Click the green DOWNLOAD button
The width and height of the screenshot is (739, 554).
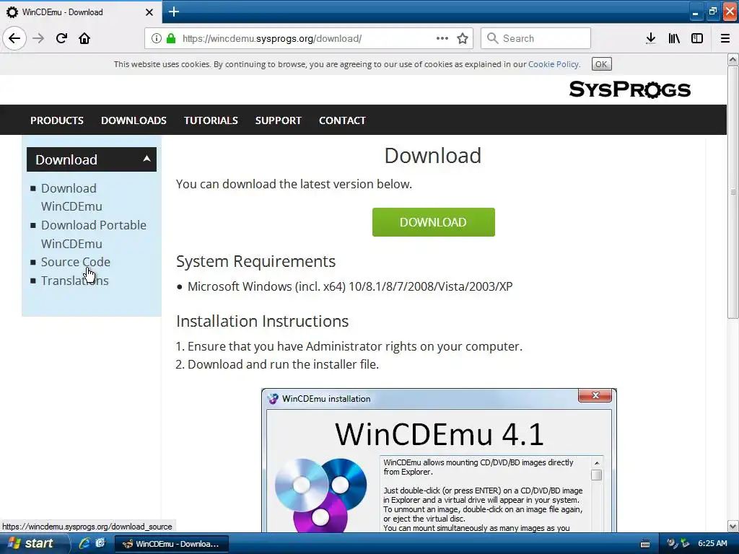433,222
